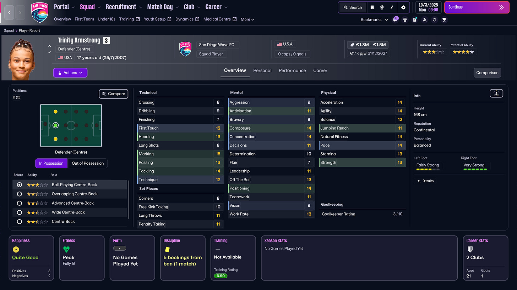This screenshot has width=517, height=290.
Task: Open the More submenu dropdown
Action: 247,19
